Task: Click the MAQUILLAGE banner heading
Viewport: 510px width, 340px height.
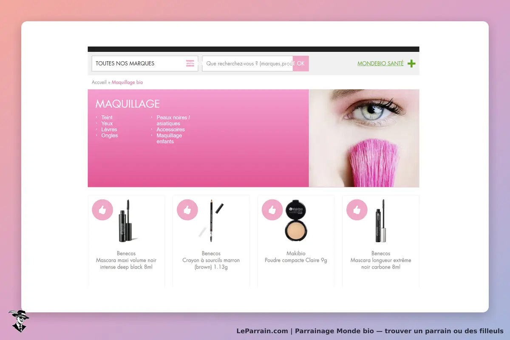Action: click(x=127, y=104)
